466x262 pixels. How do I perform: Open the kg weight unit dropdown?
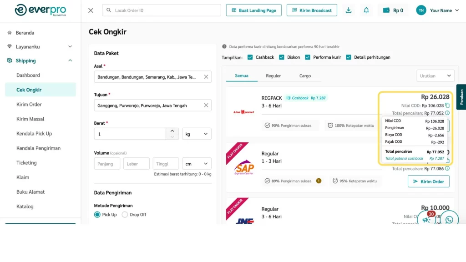pos(197,134)
